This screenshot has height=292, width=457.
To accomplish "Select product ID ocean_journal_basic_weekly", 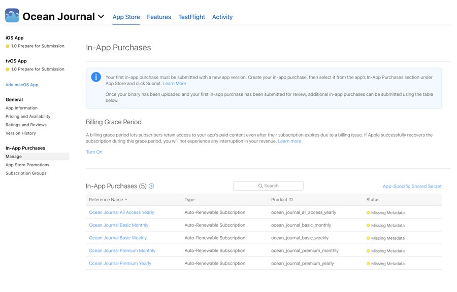I will click(x=300, y=238).
